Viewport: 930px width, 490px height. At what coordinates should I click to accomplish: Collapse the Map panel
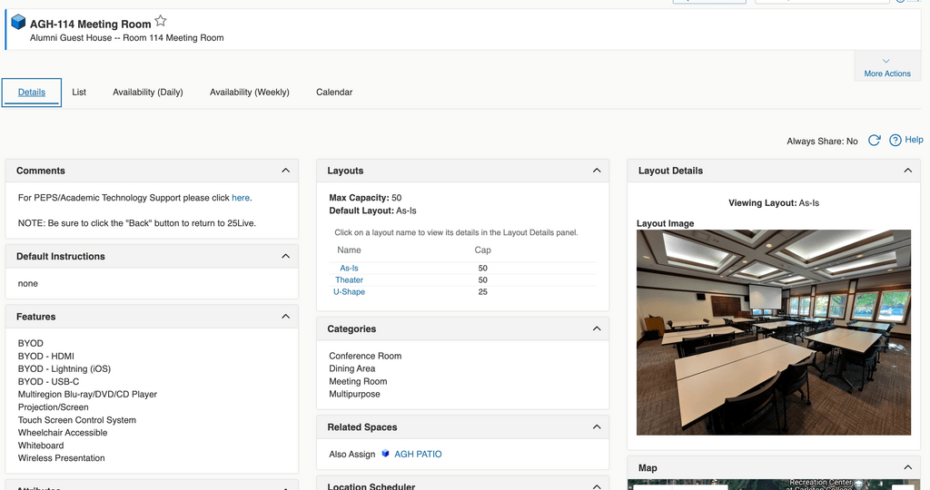coord(907,468)
